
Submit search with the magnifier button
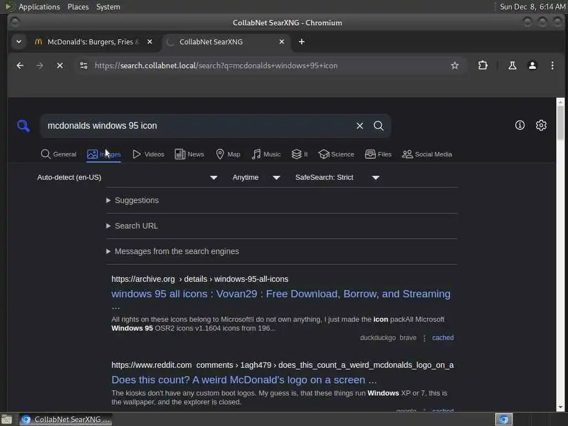click(x=378, y=126)
